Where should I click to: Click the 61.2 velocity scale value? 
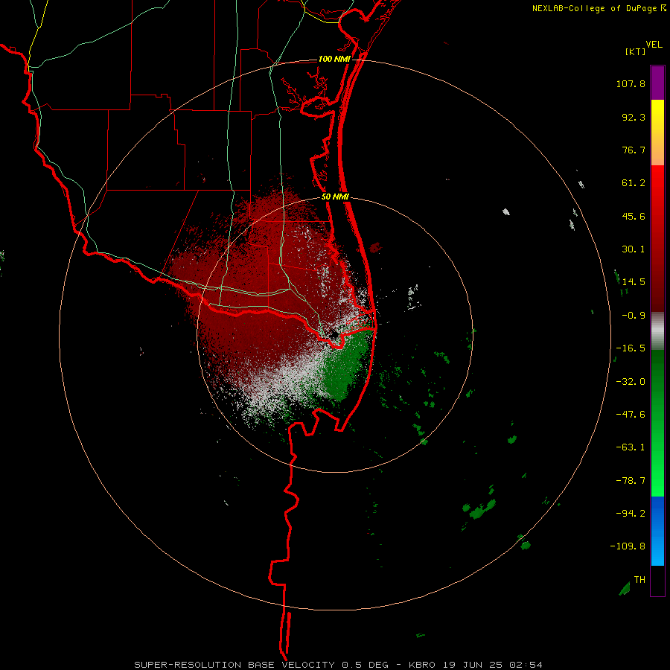634,183
